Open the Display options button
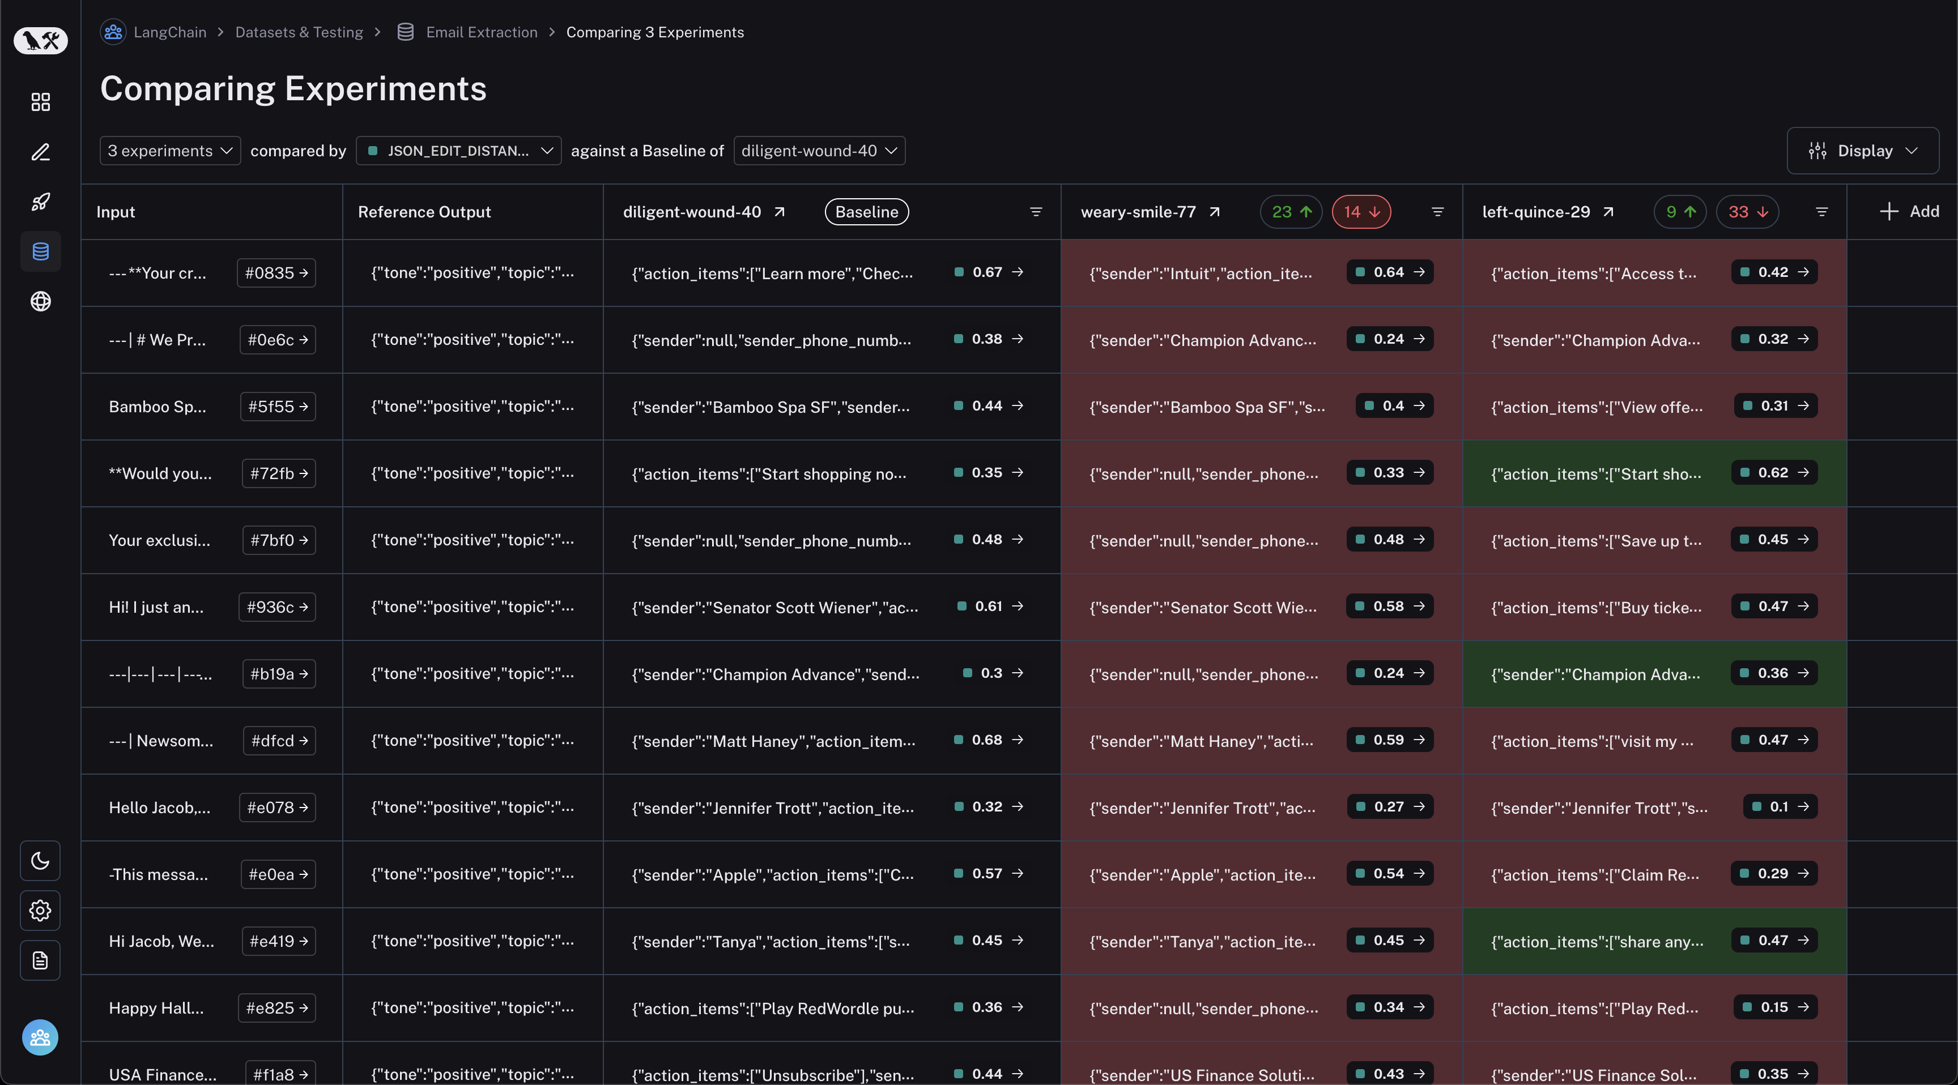 [1862, 151]
